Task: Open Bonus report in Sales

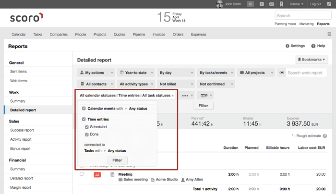Action: 20,148
